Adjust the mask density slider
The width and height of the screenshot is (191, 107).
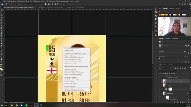coord(188,53)
